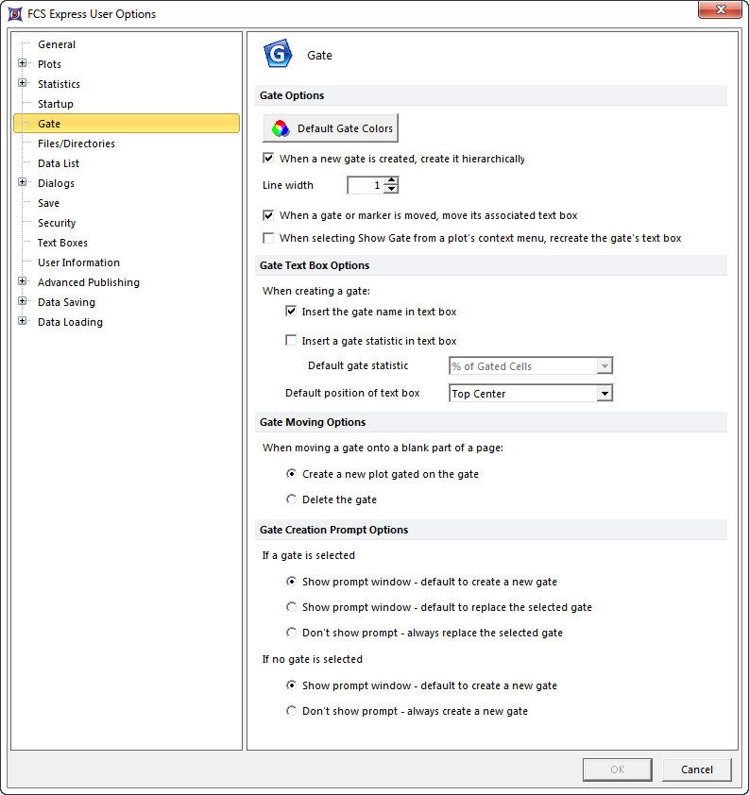Expand the Plots tree node

22,64
